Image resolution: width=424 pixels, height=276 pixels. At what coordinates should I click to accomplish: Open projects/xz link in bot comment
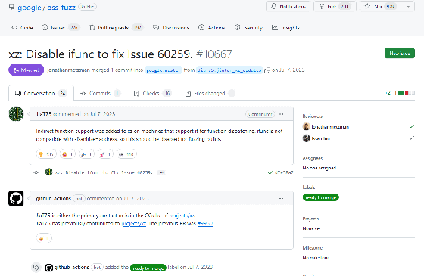pos(134,223)
